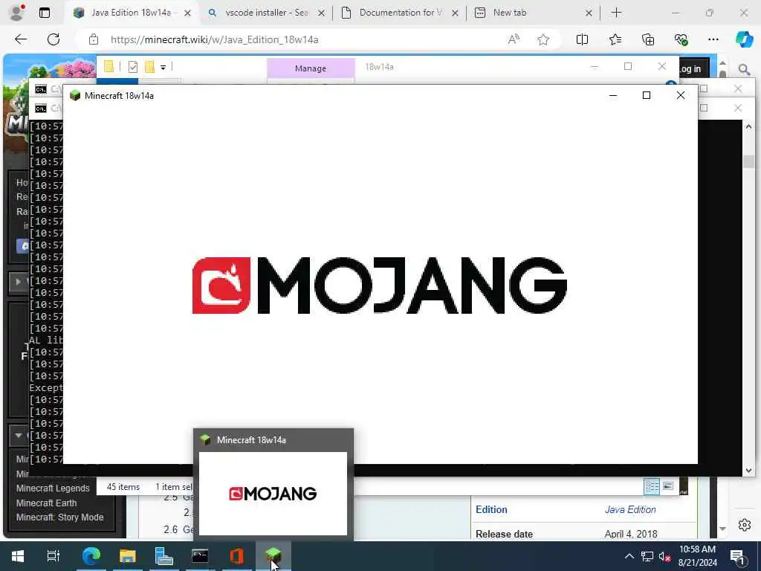Click muted volume tray icon
This screenshot has width=761, height=571.
point(664,556)
